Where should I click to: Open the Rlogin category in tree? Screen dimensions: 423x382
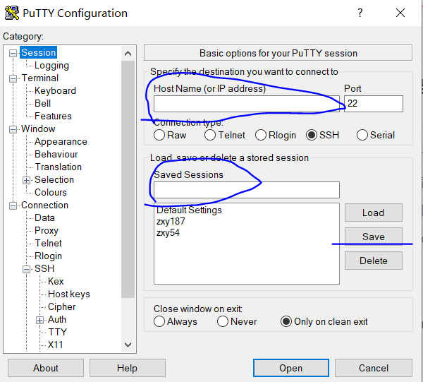tap(48, 256)
